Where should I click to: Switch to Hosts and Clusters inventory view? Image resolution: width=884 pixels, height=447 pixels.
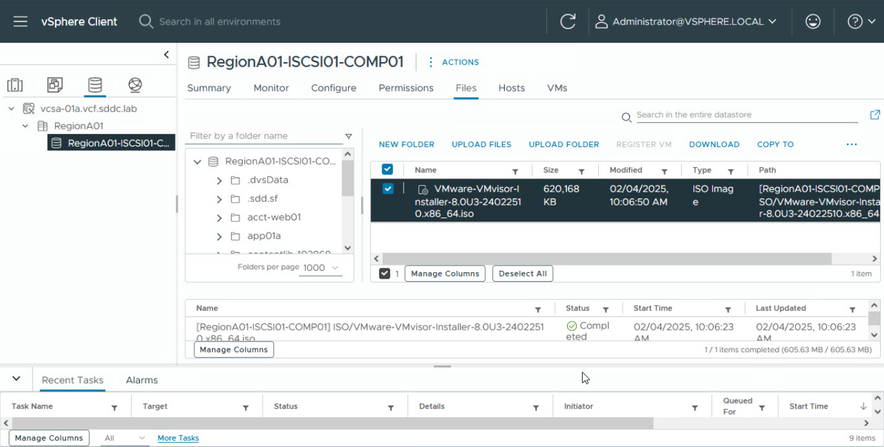pyautogui.click(x=15, y=85)
